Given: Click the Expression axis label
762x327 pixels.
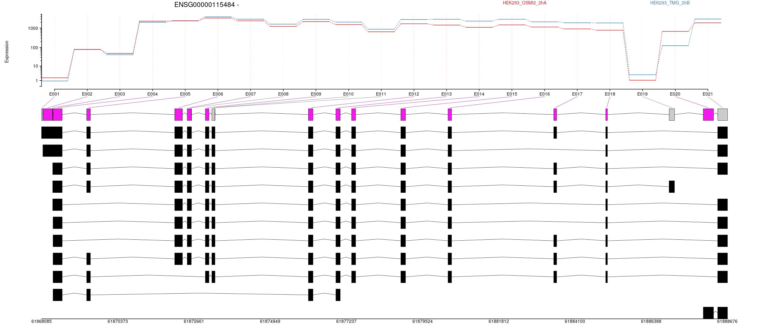Looking at the screenshot, I should [7, 51].
